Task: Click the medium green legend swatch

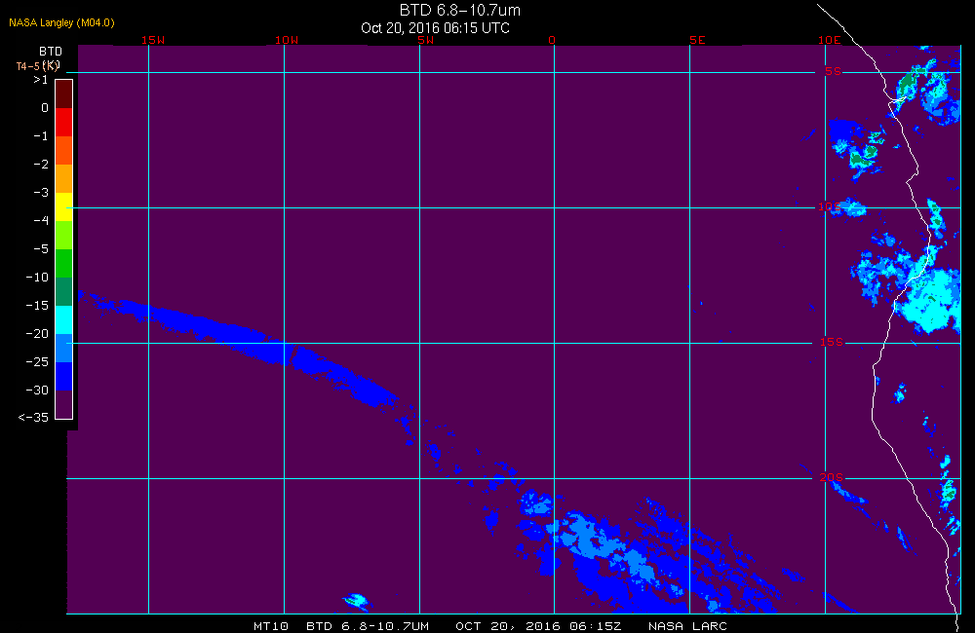Action: [x=64, y=263]
